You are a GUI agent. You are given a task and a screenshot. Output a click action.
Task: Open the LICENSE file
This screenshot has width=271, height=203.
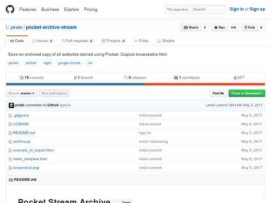pos(21,124)
